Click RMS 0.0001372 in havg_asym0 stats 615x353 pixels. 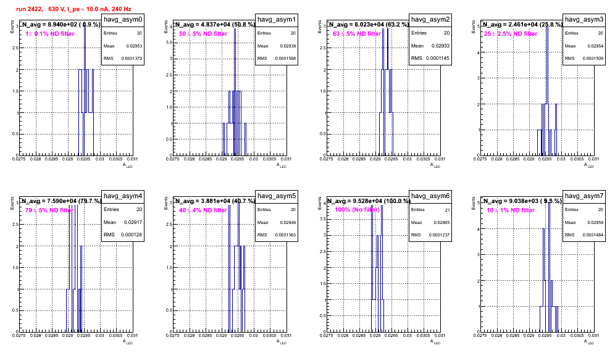tap(123, 59)
